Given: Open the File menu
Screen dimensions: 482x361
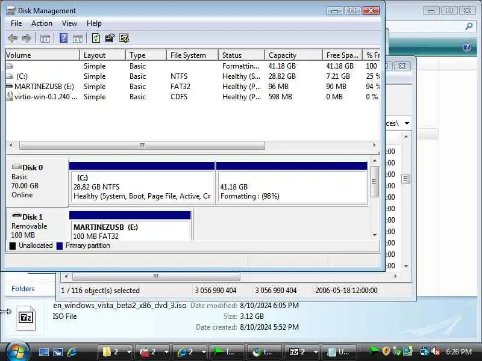Looking at the screenshot, I should click(16, 23).
